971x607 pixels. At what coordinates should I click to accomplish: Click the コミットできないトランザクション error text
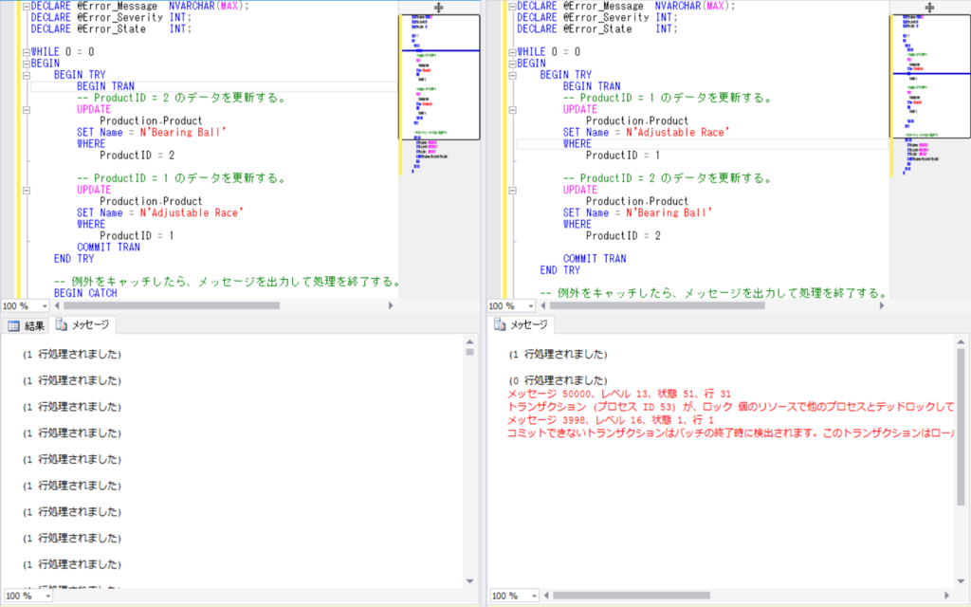click(x=731, y=432)
